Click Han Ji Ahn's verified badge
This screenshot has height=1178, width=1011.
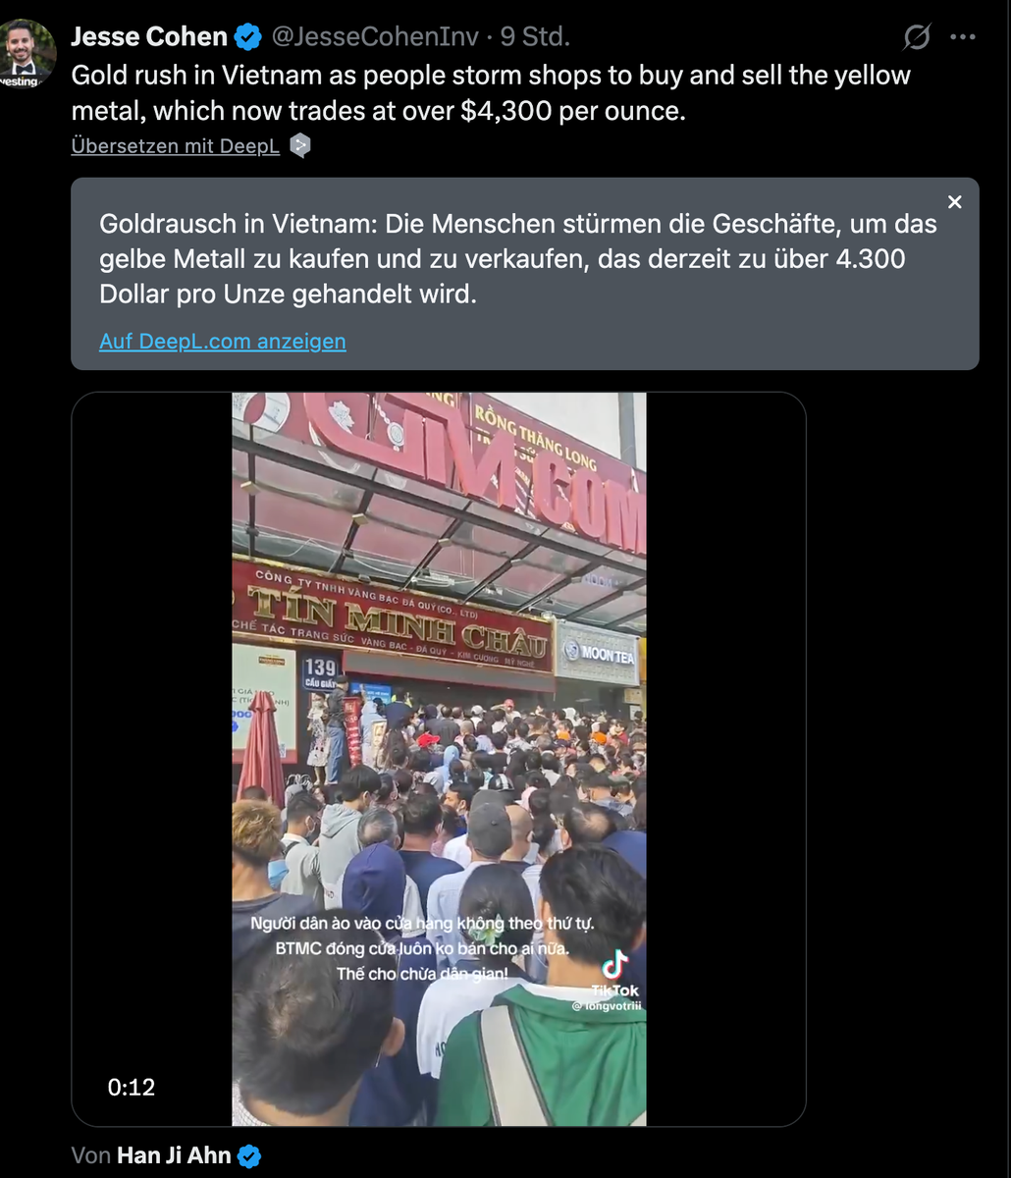[250, 1156]
